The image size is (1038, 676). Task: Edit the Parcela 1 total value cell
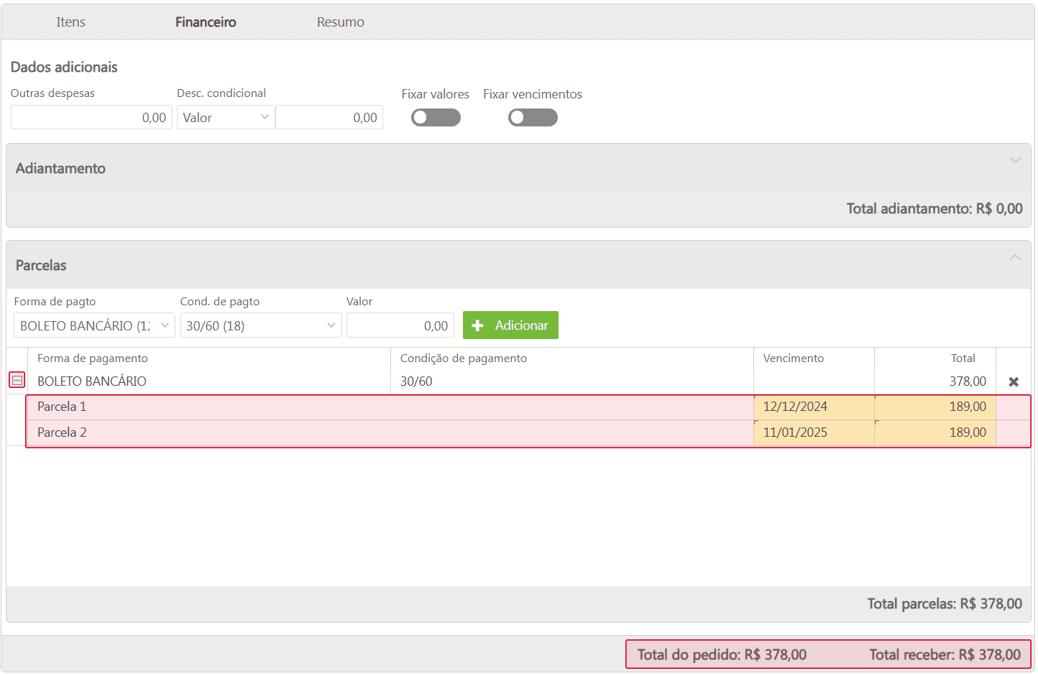tap(934, 407)
